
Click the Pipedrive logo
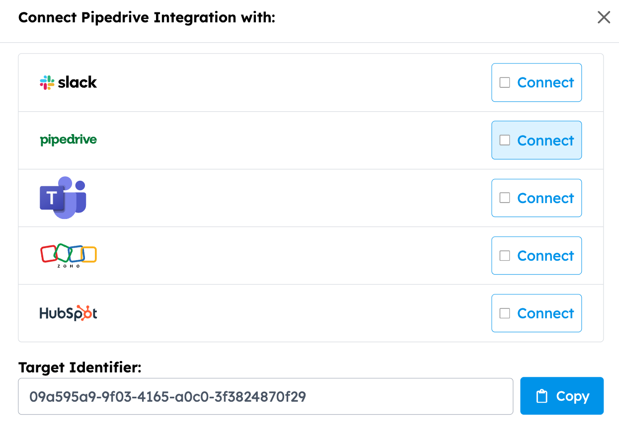68,140
